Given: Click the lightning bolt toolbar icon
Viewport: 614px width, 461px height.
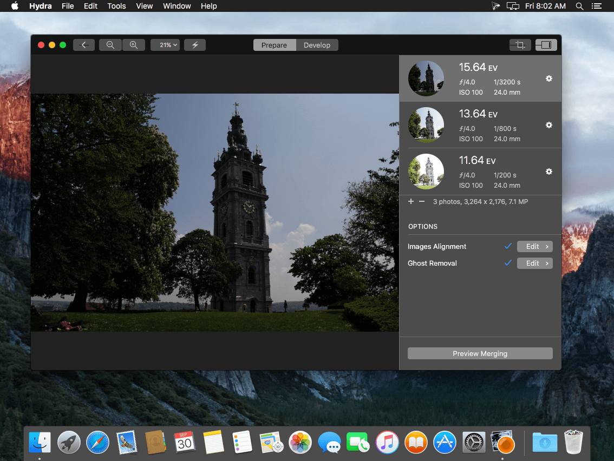Looking at the screenshot, I should click(x=195, y=45).
